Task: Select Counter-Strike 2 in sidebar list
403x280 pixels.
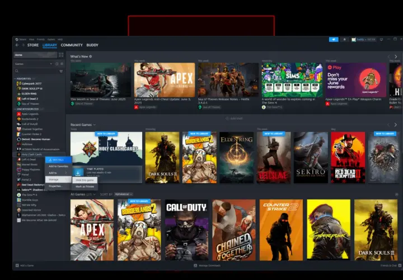Action: coord(31,134)
